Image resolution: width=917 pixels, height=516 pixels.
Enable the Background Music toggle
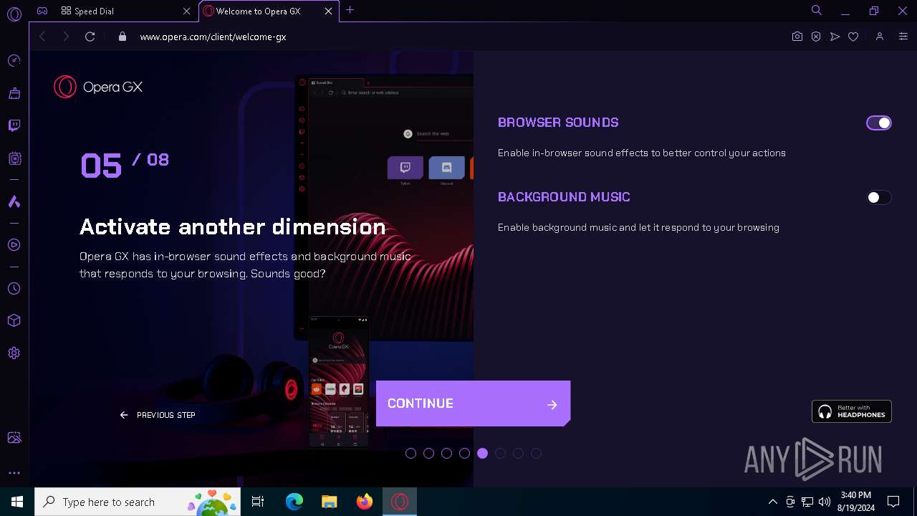click(879, 198)
